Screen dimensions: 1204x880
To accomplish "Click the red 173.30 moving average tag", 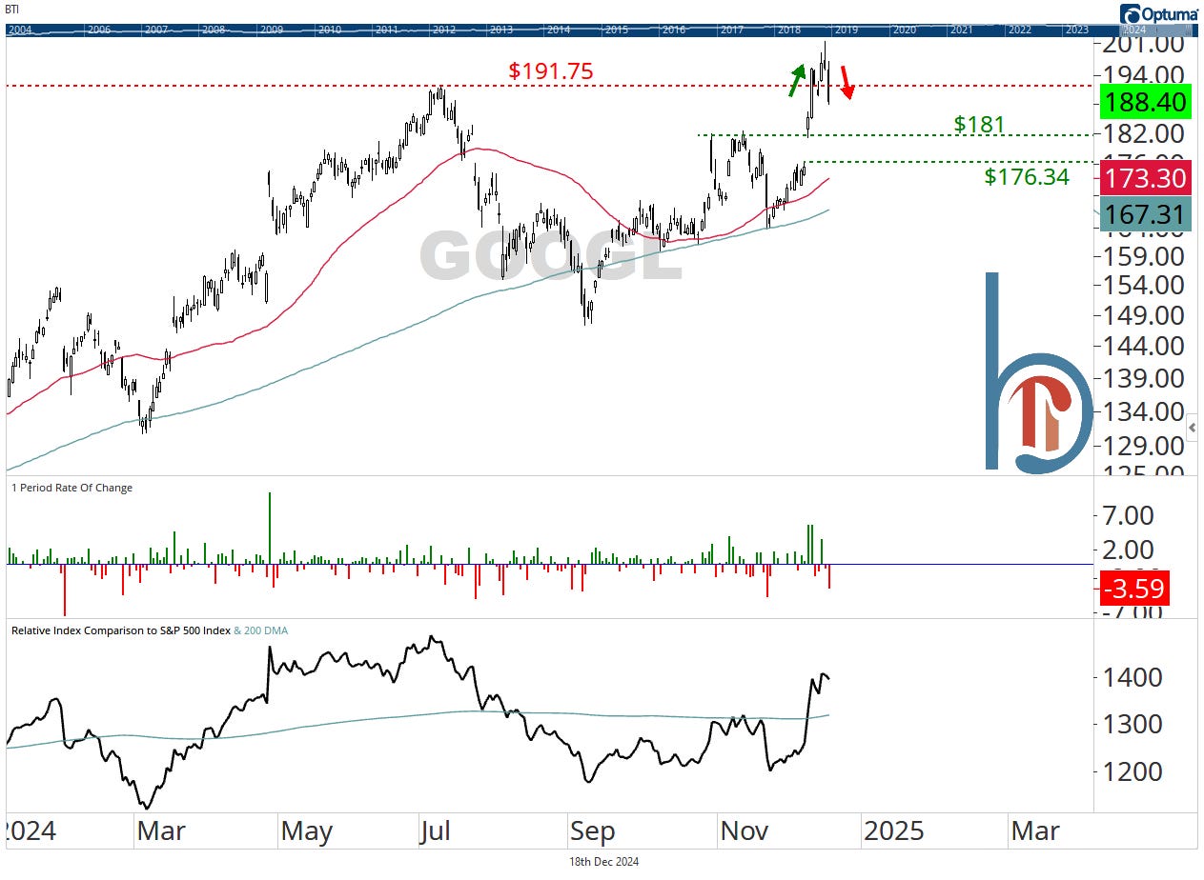I will point(1145,178).
